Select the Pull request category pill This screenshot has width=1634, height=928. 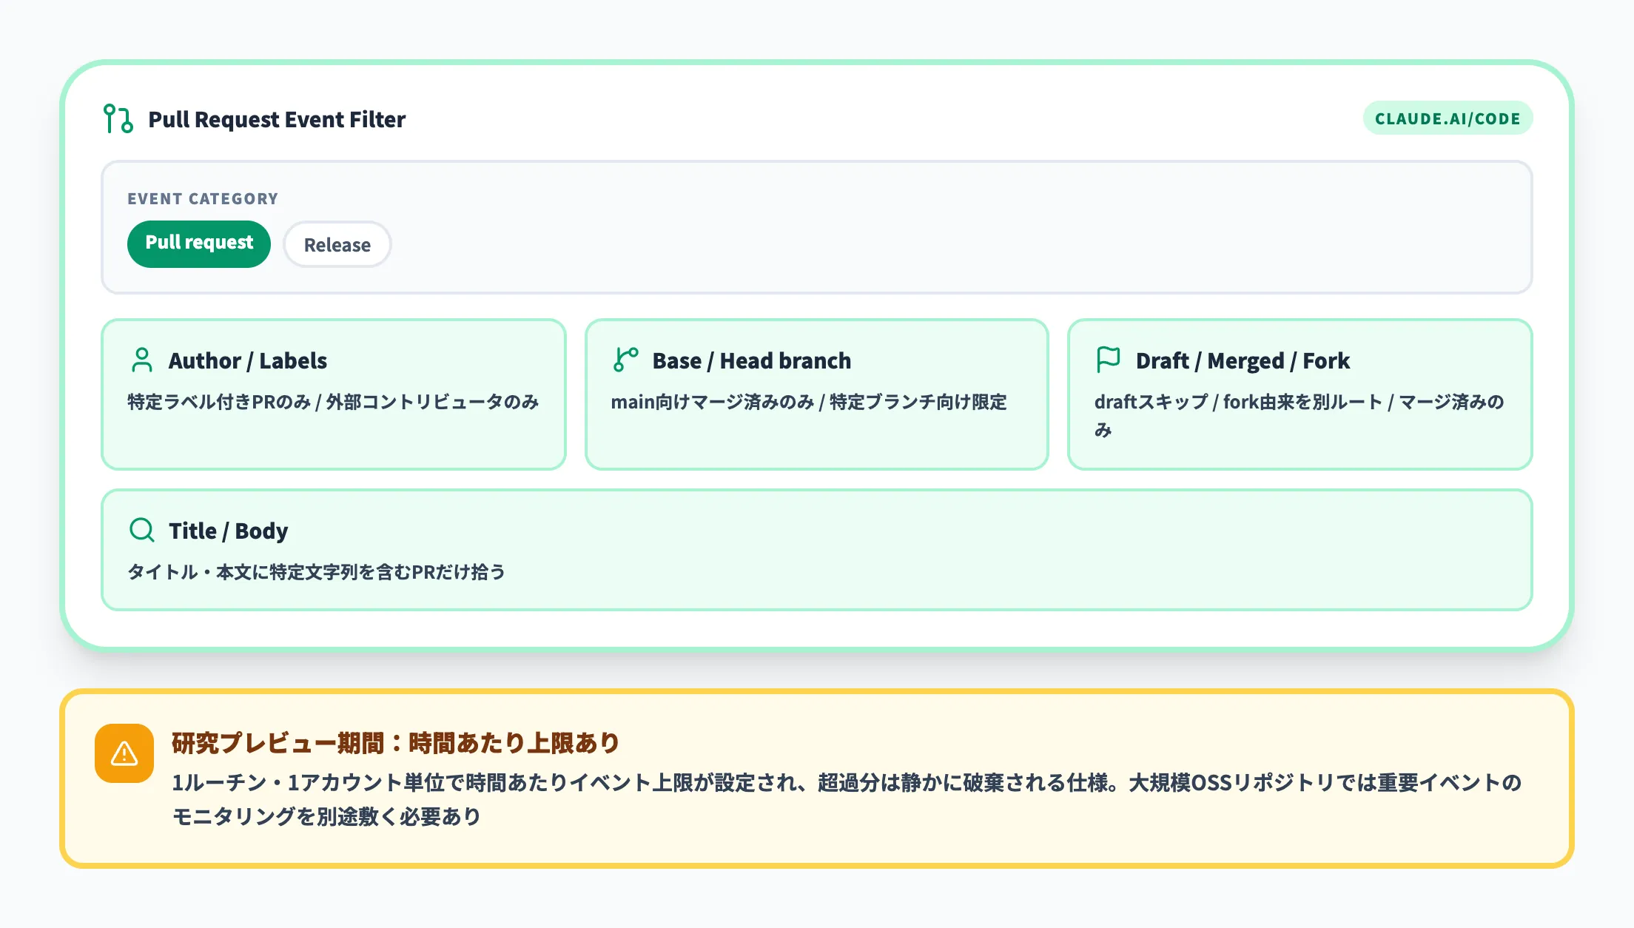199,243
